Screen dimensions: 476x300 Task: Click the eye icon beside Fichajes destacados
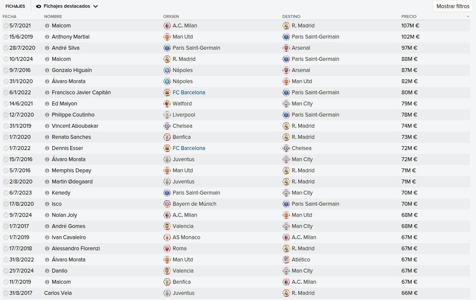click(x=39, y=6)
